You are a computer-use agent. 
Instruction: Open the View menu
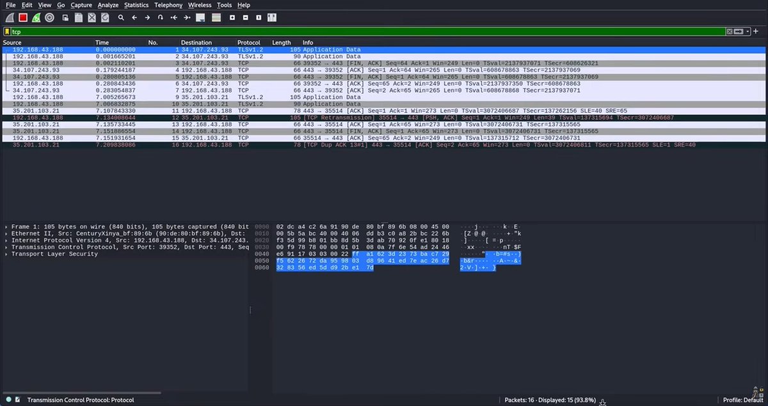tap(44, 4)
